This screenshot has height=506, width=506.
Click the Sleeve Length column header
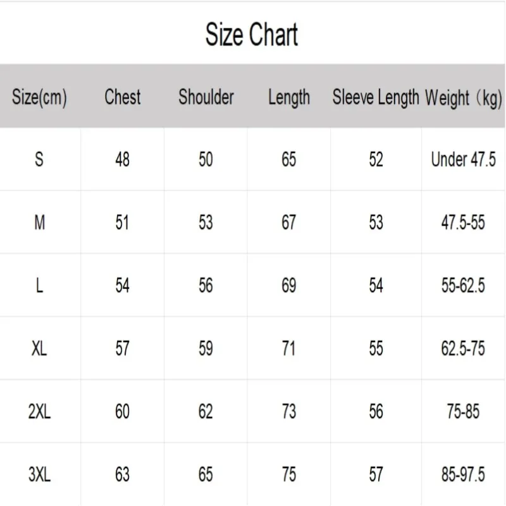coord(376,97)
